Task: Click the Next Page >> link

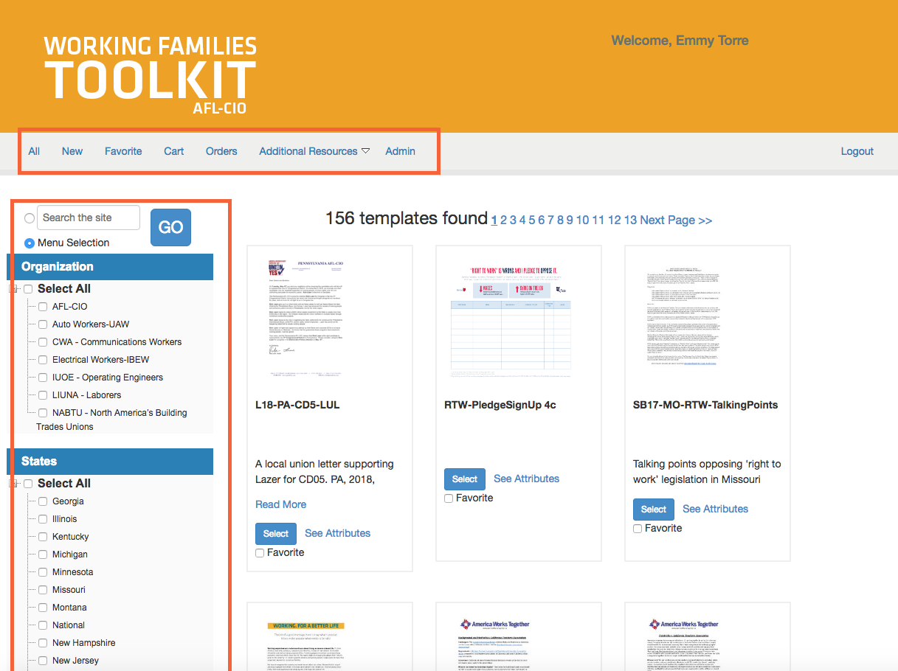Action: click(676, 220)
